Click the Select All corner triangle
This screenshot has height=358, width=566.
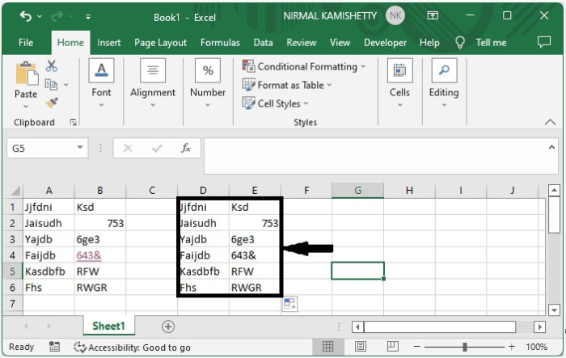(x=15, y=191)
